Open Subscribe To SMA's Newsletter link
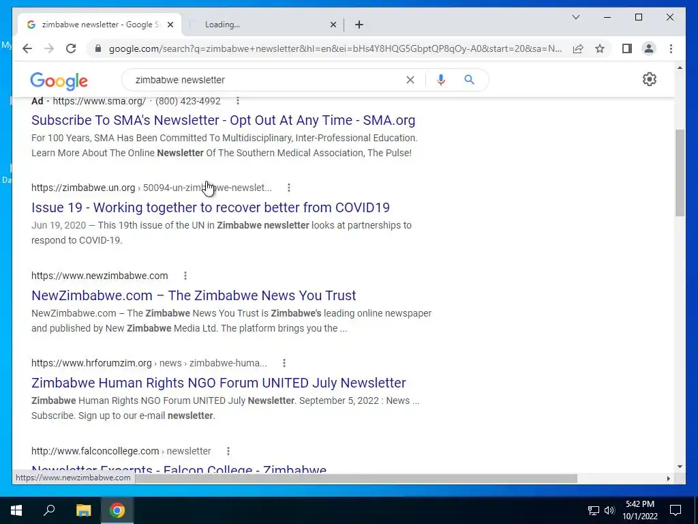Screen dimensions: 698x524 coord(223,120)
